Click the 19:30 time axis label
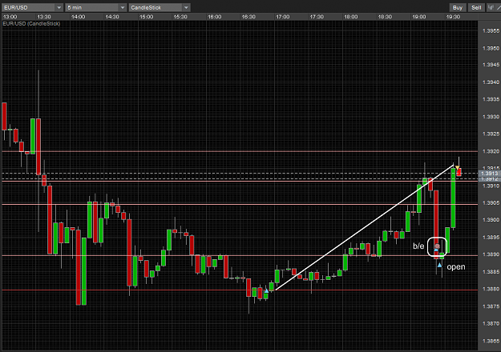The height and width of the screenshot is (352, 501). point(453,17)
